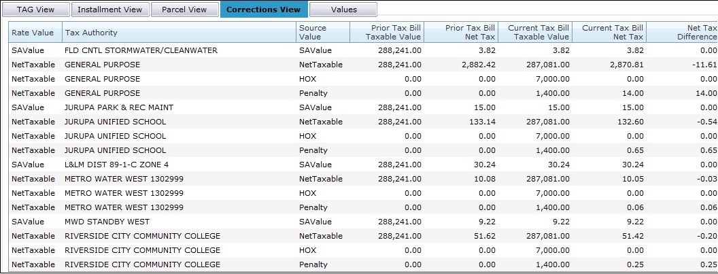Screen dimensions: 718x274
Task: Click Penalty in METRO WATER WEST row
Action: [313, 207]
